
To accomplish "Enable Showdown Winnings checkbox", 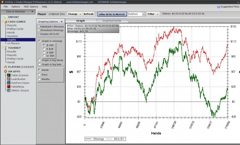I will 38,30.
